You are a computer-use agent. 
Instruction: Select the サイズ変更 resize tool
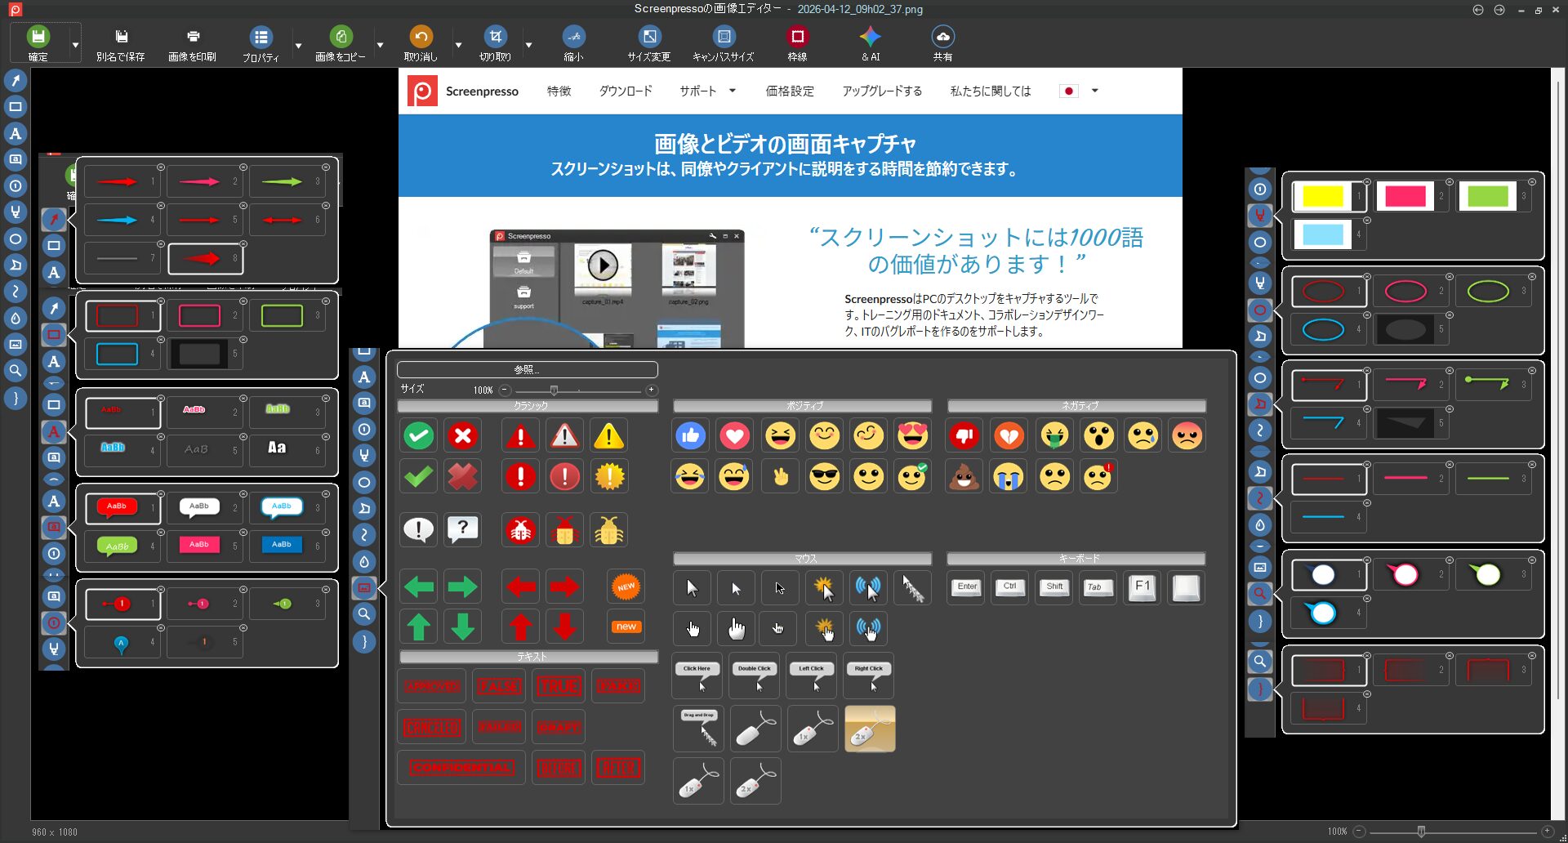[x=649, y=37]
